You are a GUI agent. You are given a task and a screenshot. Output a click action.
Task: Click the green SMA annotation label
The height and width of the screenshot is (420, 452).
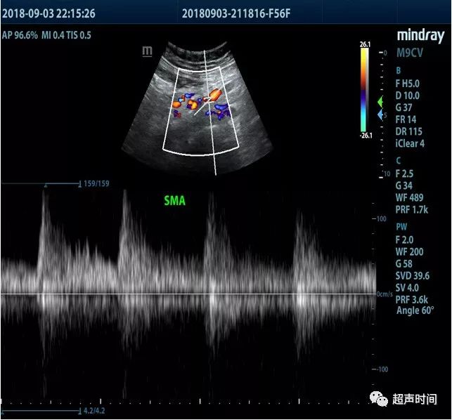[175, 200]
